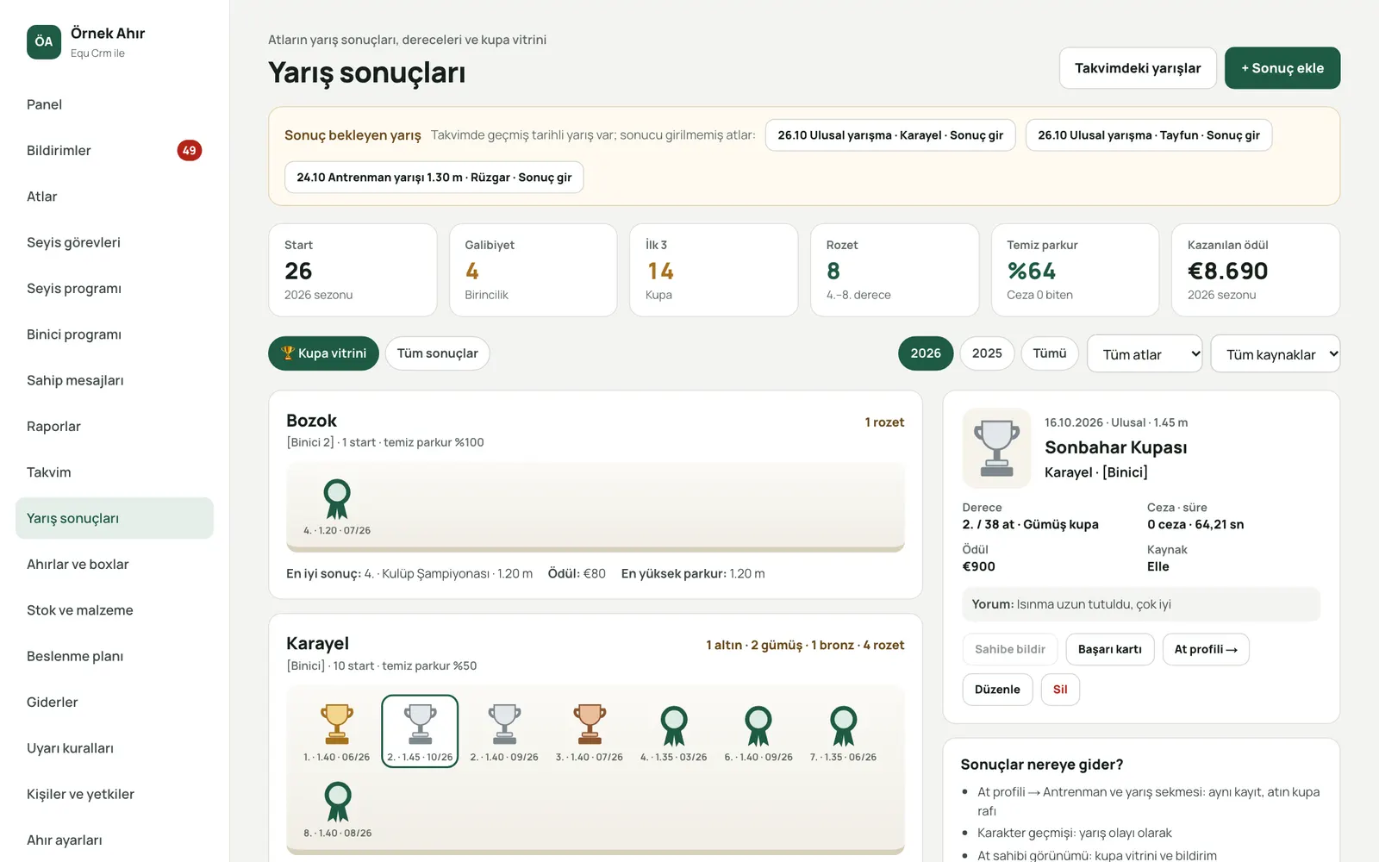Viewport: 1379px width, 862px height.
Task: Enter result for 24.10 Rüzgar training race
Action: pos(434,178)
